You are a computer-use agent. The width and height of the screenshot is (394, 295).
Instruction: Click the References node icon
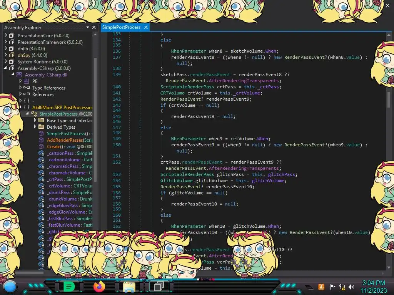tap(27, 94)
